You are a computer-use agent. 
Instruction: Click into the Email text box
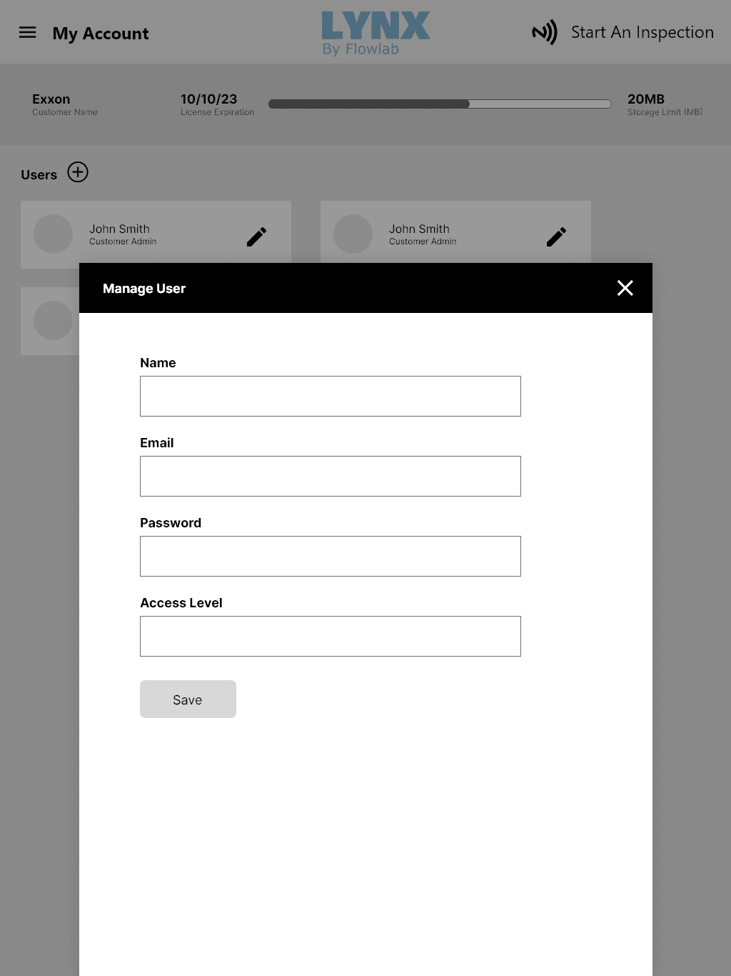tap(330, 476)
